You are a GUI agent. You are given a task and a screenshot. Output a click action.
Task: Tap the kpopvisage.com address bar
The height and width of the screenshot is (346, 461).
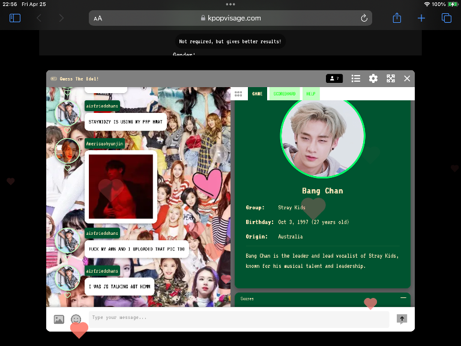pos(230,18)
